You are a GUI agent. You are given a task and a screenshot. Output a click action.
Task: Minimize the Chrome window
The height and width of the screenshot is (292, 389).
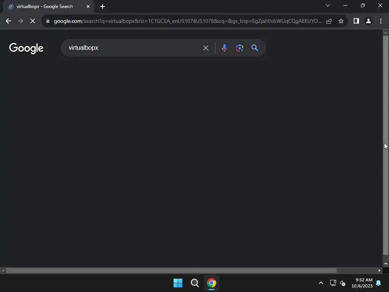pyautogui.click(x=345, y=5)
